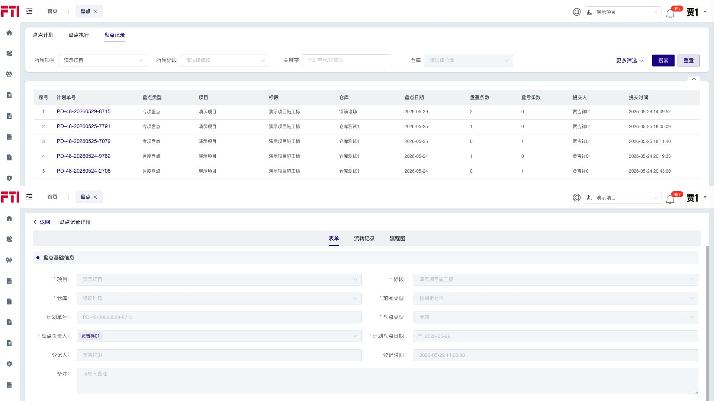
Task: Switch to the 盘点计划 tab
Action: pyautogui.click(x=43, y=35)
